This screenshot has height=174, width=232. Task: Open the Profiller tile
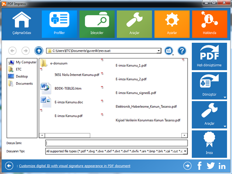coord(59,24)
